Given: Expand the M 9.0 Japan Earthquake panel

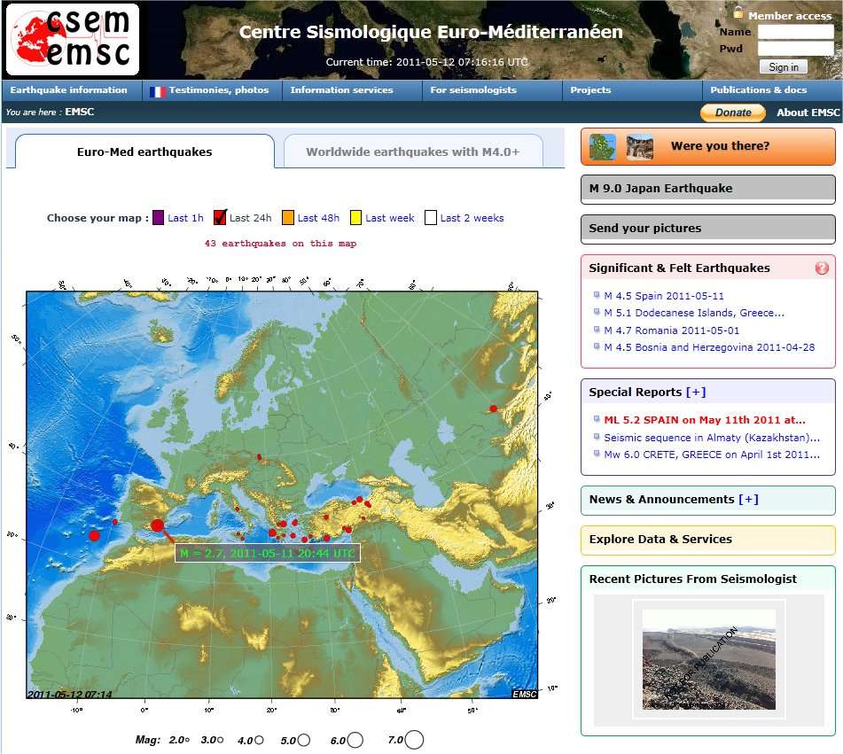Looking at the screenshot, I should (x=708, y=190).
